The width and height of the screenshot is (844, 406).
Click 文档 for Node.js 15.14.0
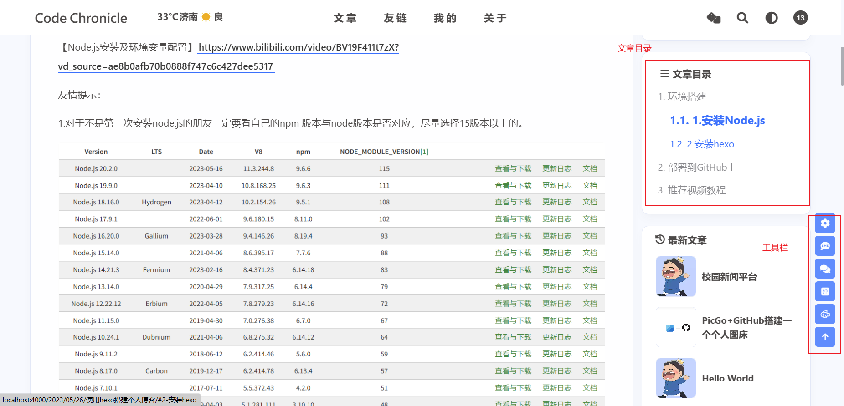[x=590, y=253]
